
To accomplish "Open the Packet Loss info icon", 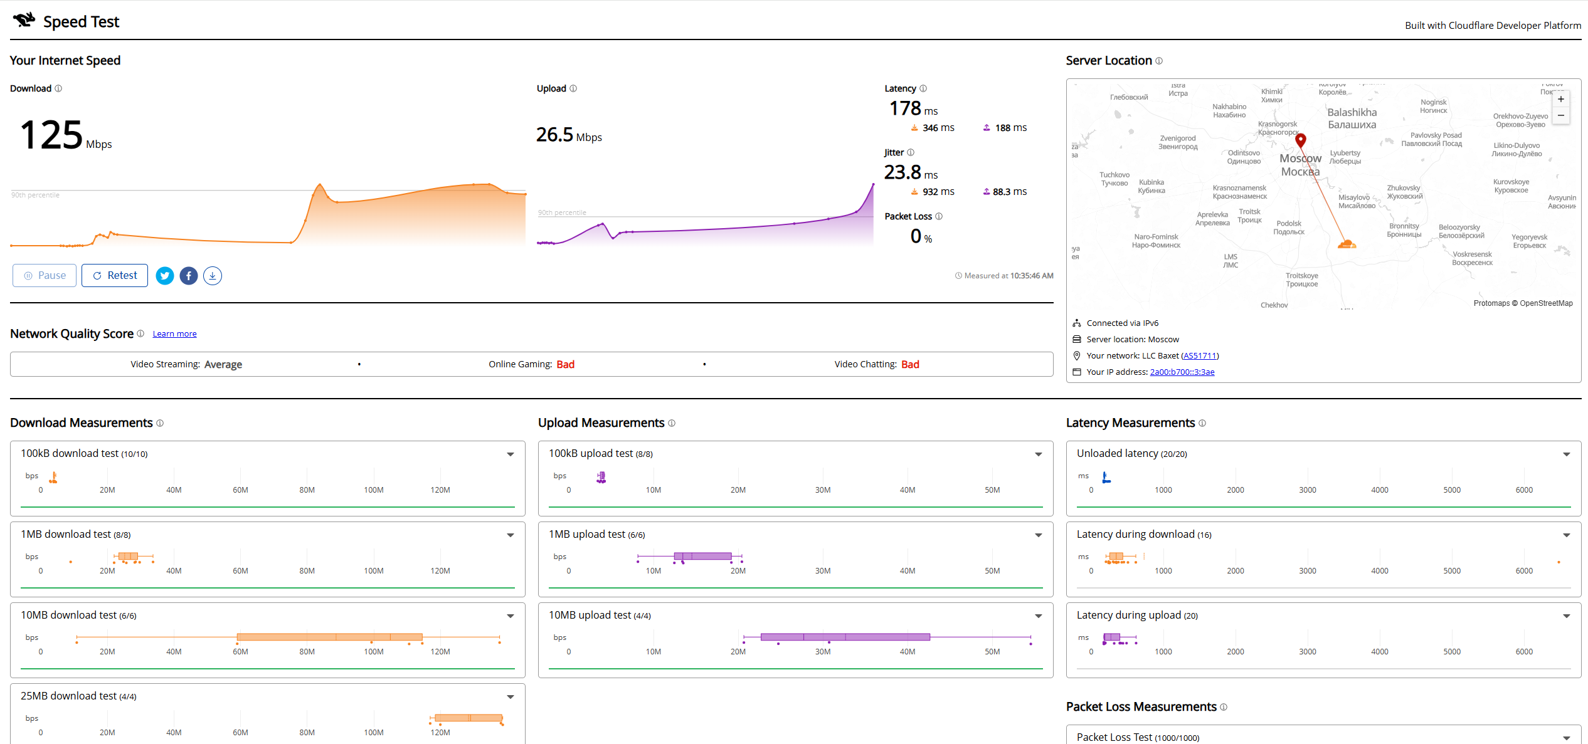I will (939, 216).
